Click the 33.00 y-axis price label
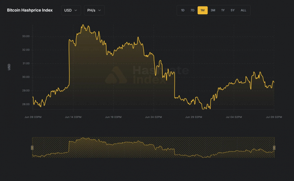The width and height of the screenshot is (294, 181). coord(26,36)
